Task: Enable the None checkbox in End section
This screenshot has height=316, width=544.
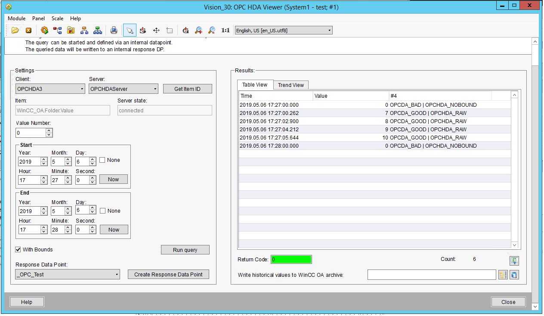Action: [102, 211]
